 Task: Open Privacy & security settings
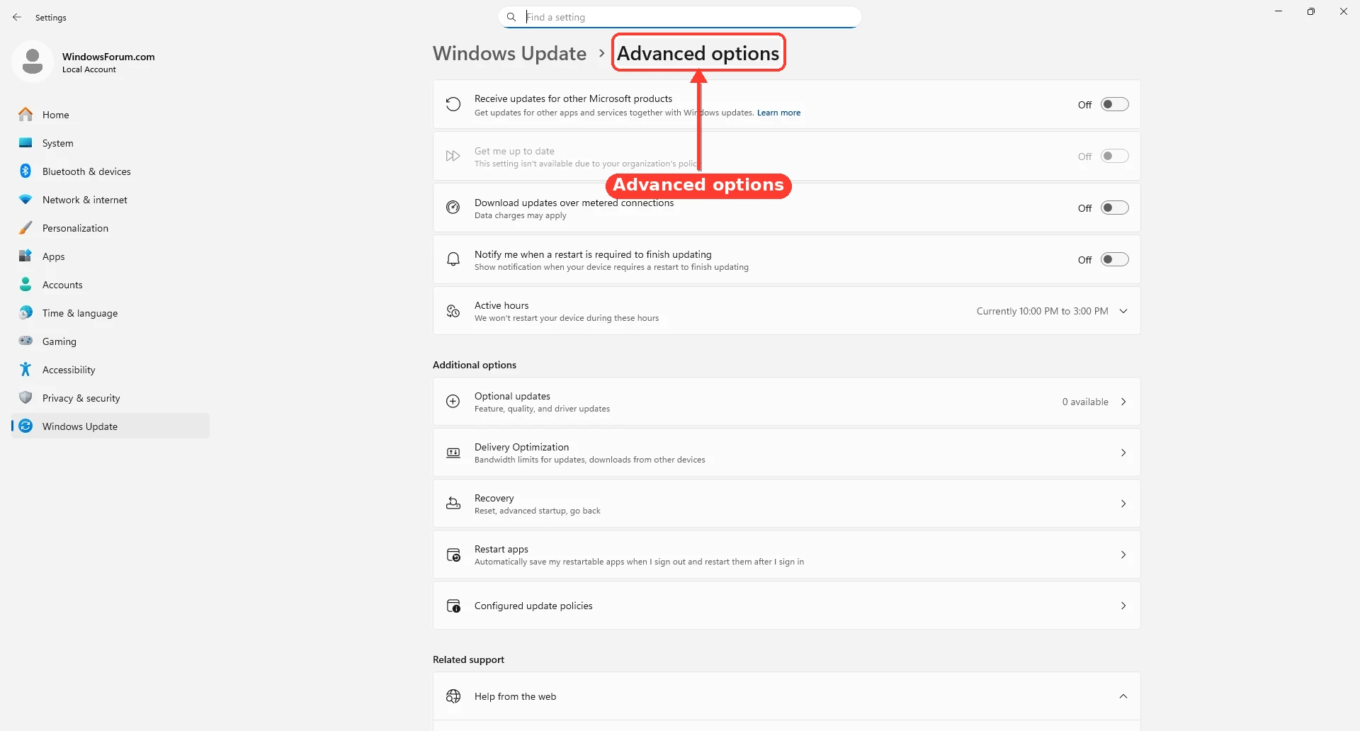coord(110,397)
